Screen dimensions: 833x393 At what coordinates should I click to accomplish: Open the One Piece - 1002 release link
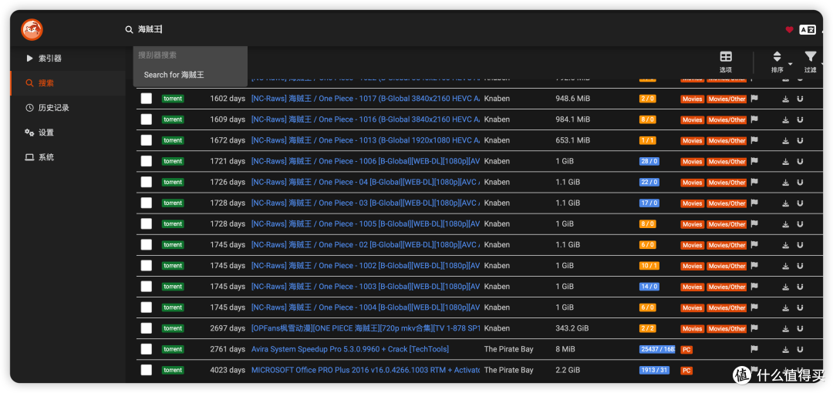(366, 266)
